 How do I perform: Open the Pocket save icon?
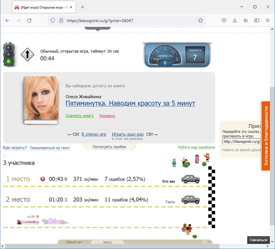[224, 21]
